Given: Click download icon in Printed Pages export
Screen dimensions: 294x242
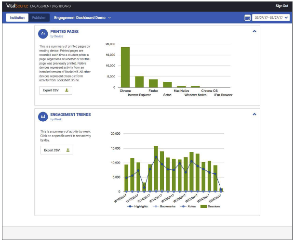Looking at the screenshot, I should pos(67,90).
